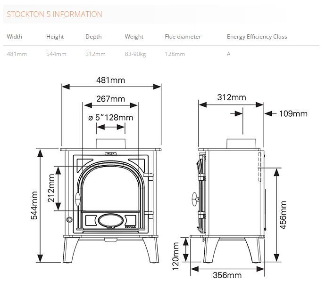
Task: Click the 109mm dimension label
Action: pos(293,114)
